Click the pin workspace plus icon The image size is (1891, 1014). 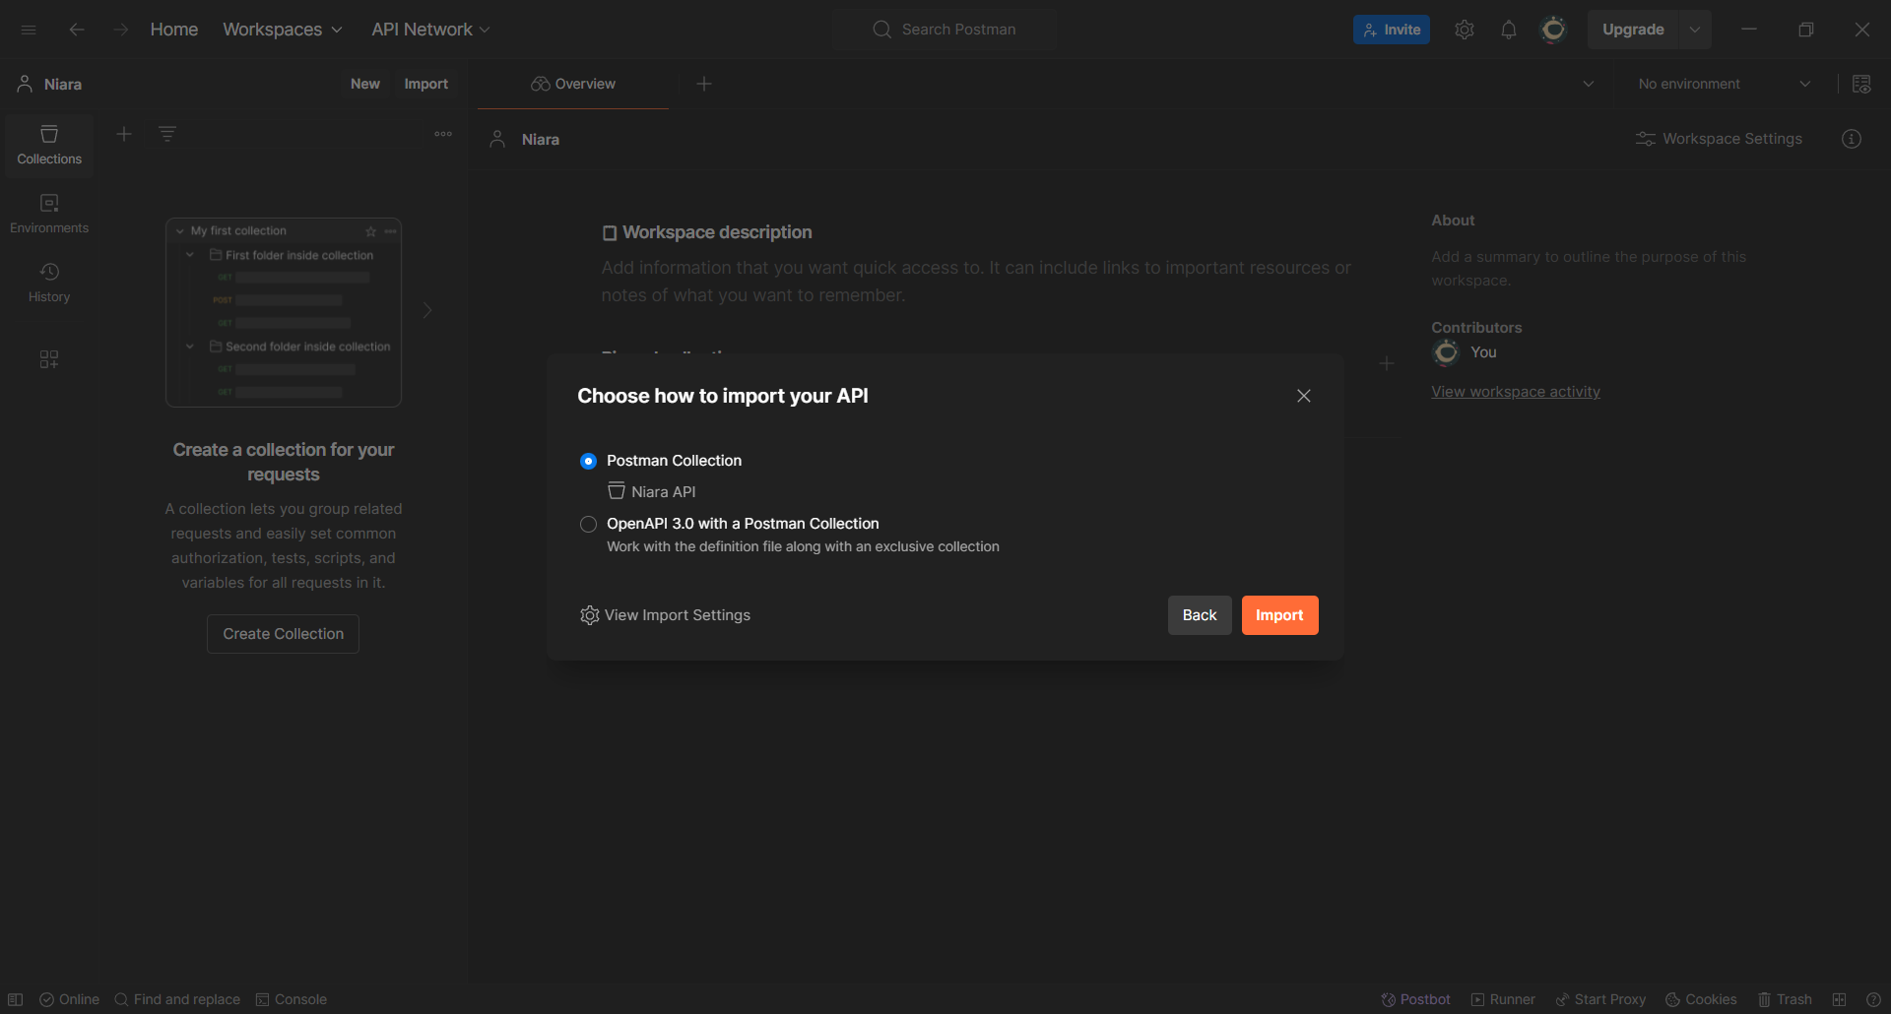[x=1387, y=363]
